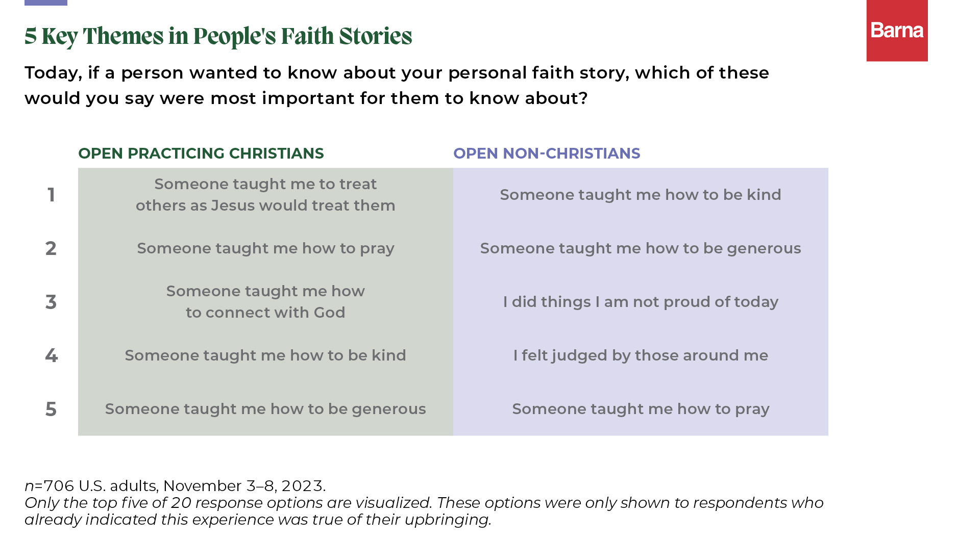Click the 'Open Practicing Christians' column header
The height and width of the screenshot is (539, 957).
tap(201, 153)
